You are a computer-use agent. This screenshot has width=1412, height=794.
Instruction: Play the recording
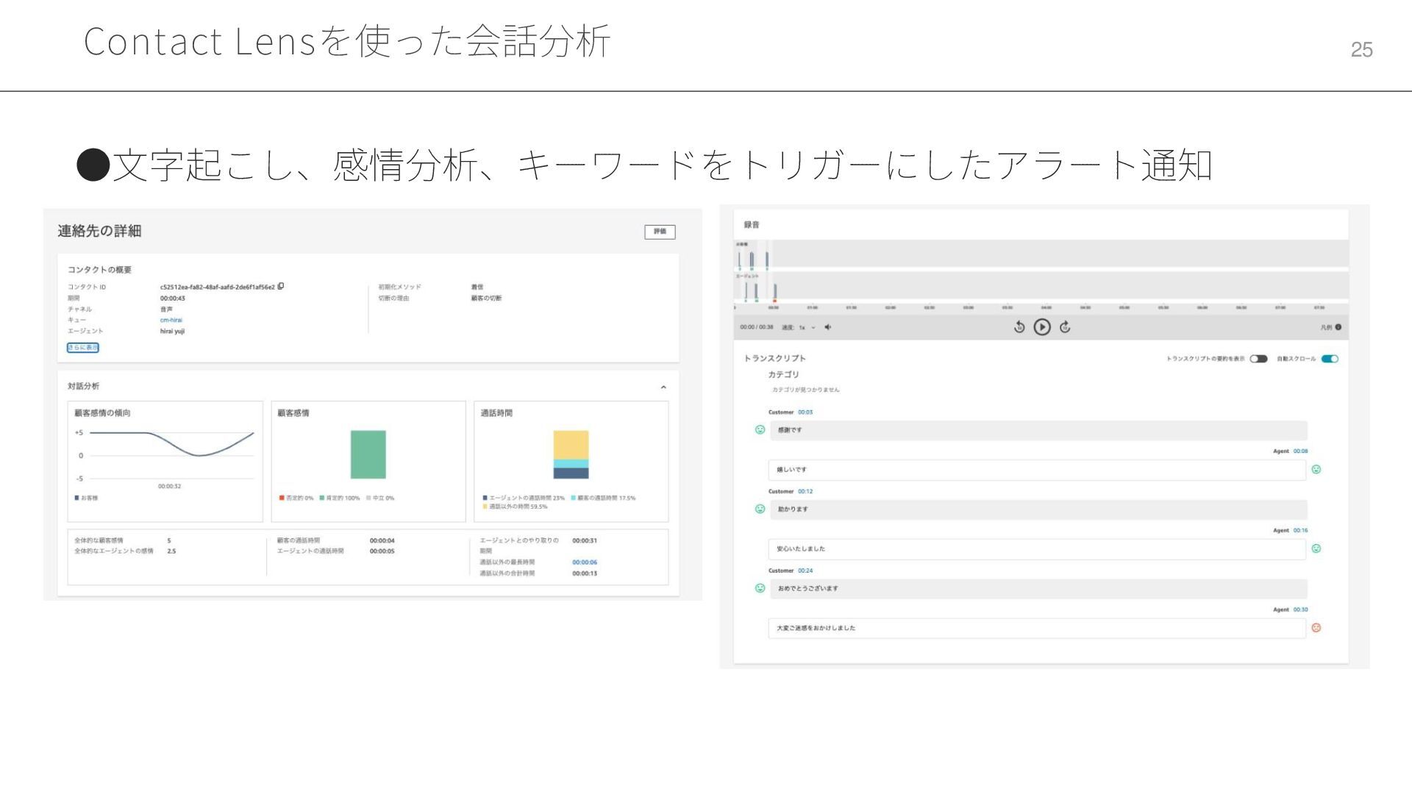pos(1042,327)
